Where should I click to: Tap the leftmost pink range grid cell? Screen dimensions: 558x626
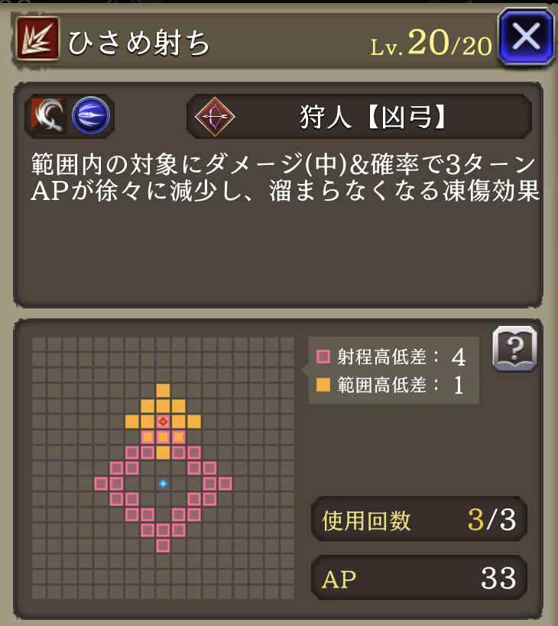coord(101,483)
